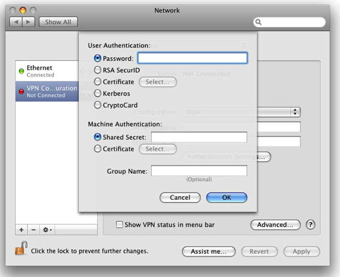Viewport: 340px width, 277px height.
Task: Click the magnifier icon in search field
Action: coord(258,22)
